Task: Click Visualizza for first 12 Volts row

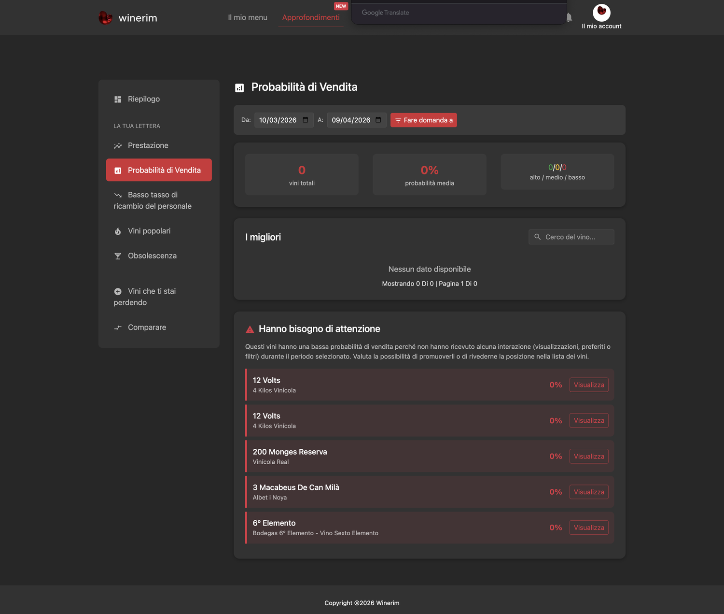Action: (x=589, y=385)
